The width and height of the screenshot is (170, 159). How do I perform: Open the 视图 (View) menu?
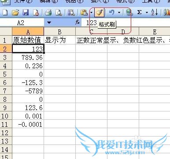74,1
